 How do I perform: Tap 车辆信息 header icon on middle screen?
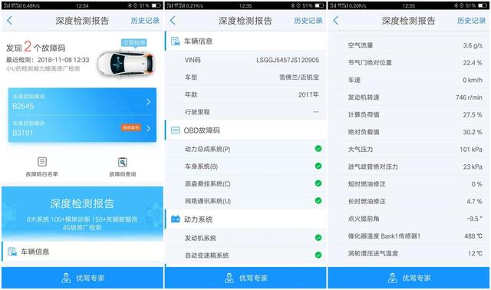[x=176, y=41]
